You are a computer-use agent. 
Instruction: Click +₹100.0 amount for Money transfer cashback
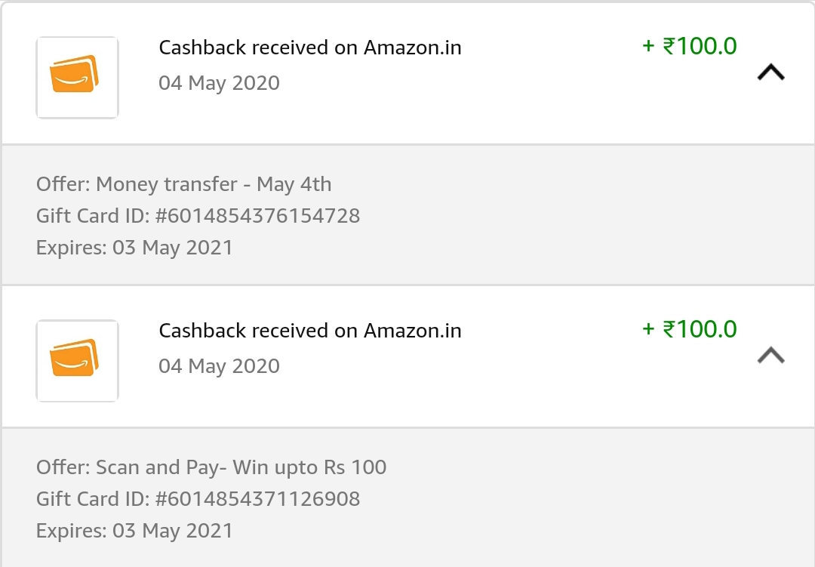point(689,46)
